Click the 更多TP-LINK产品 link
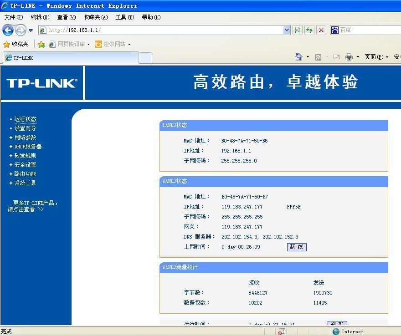Screen dimensions: 401x336 pos(32,206)
